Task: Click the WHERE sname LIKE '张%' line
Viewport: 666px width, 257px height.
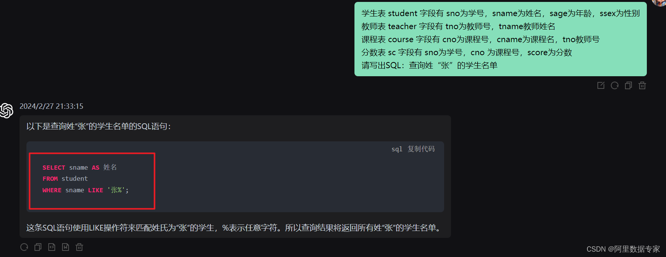Action: point(85,190)
